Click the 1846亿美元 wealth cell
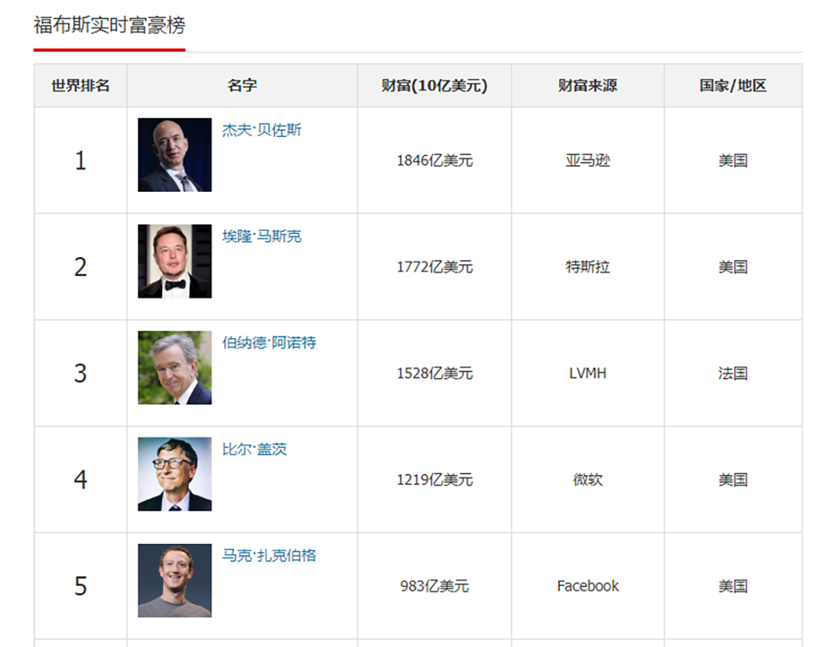 434,161
